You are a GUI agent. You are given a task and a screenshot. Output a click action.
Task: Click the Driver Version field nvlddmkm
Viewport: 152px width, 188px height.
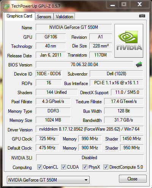click(x=90, y=129)
